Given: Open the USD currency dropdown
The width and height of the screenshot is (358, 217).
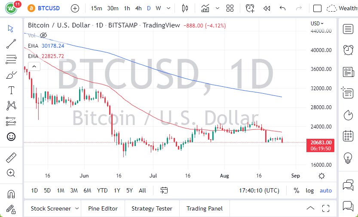Looking at the screenshot, I should (x=317, y=23).
